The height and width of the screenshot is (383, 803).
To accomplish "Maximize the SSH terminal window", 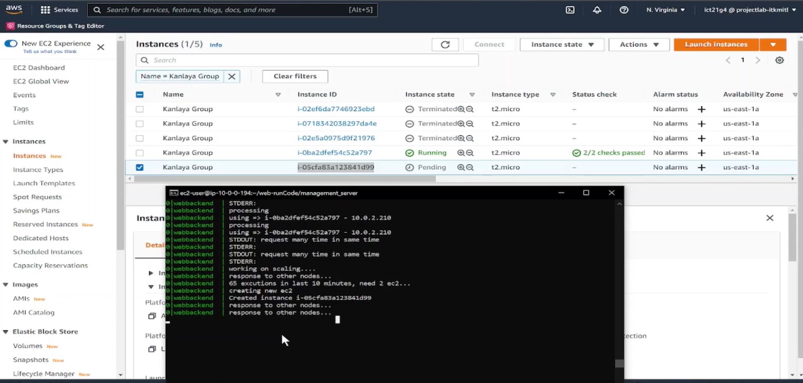I will click(586, 193).
